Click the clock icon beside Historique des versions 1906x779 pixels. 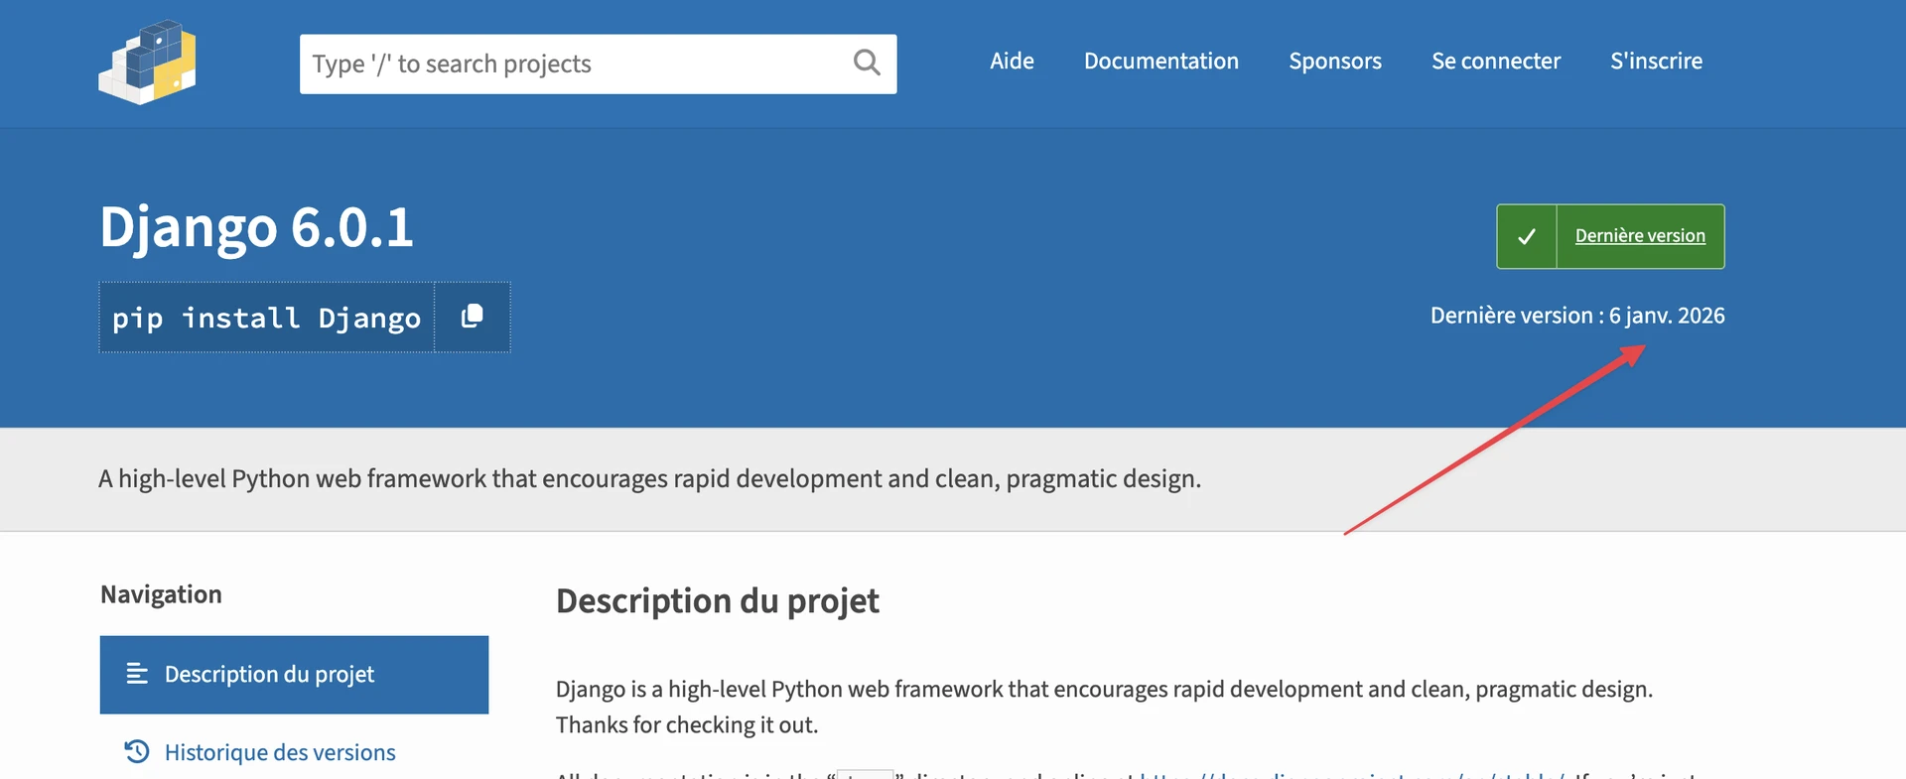137,752
